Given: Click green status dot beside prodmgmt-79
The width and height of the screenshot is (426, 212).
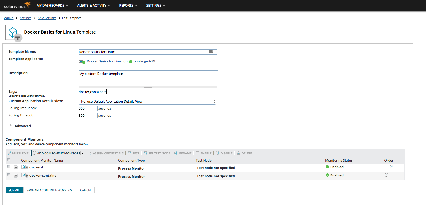Looking at the screenshot, I should pos(131,62).
